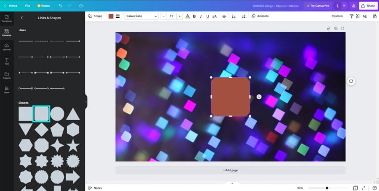The image size is (379, 191).
Task: Enter fullscreen present mode
Action: pyautogui.click(x=364, y=188)
